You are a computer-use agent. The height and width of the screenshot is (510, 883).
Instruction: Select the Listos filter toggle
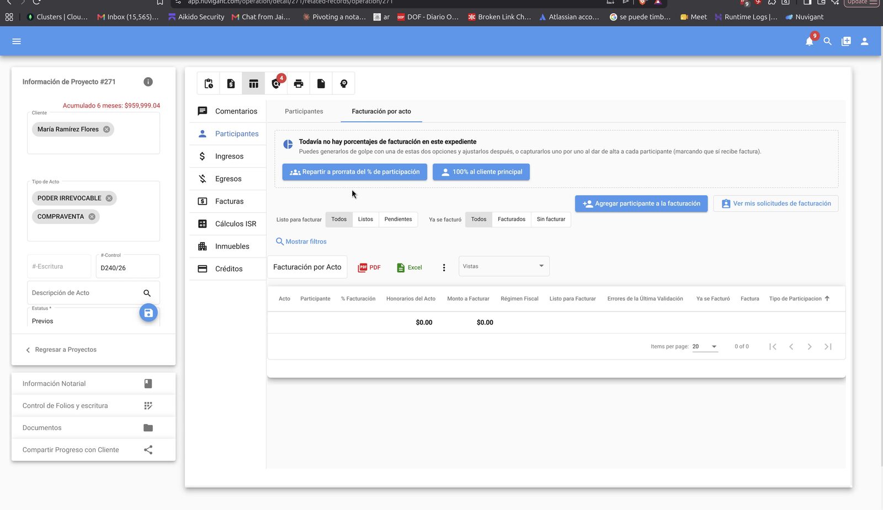coord(365,219)
